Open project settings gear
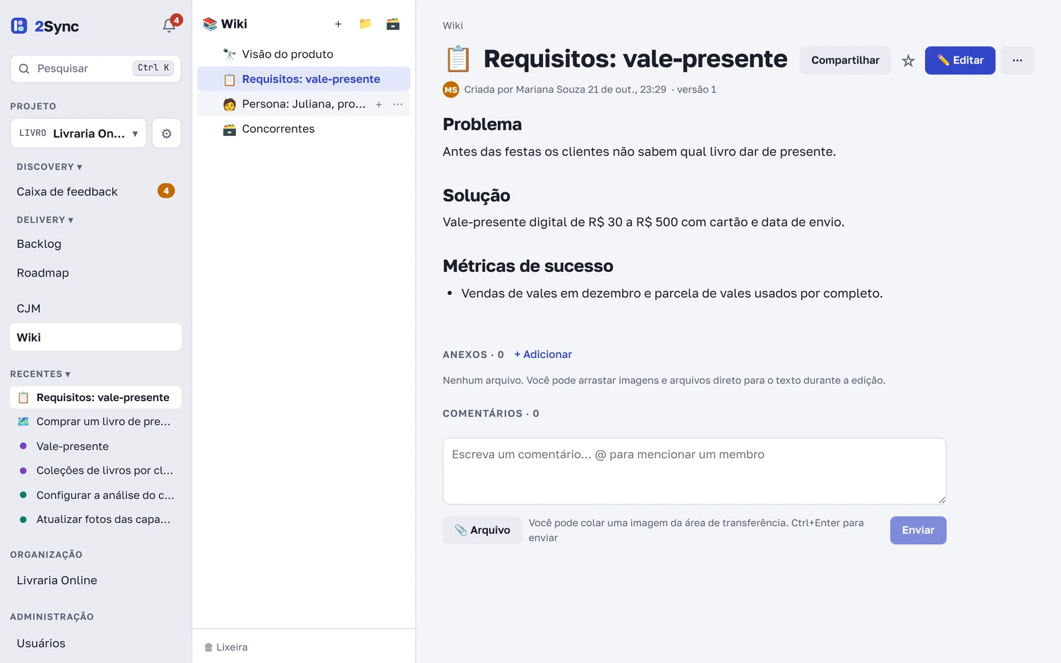The width and height of the screenshot is (1061, 663). pyautogui.click(x=166, y=133)
